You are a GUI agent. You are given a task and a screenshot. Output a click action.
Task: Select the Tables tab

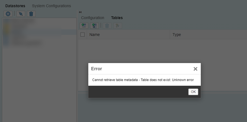point(117,18)
